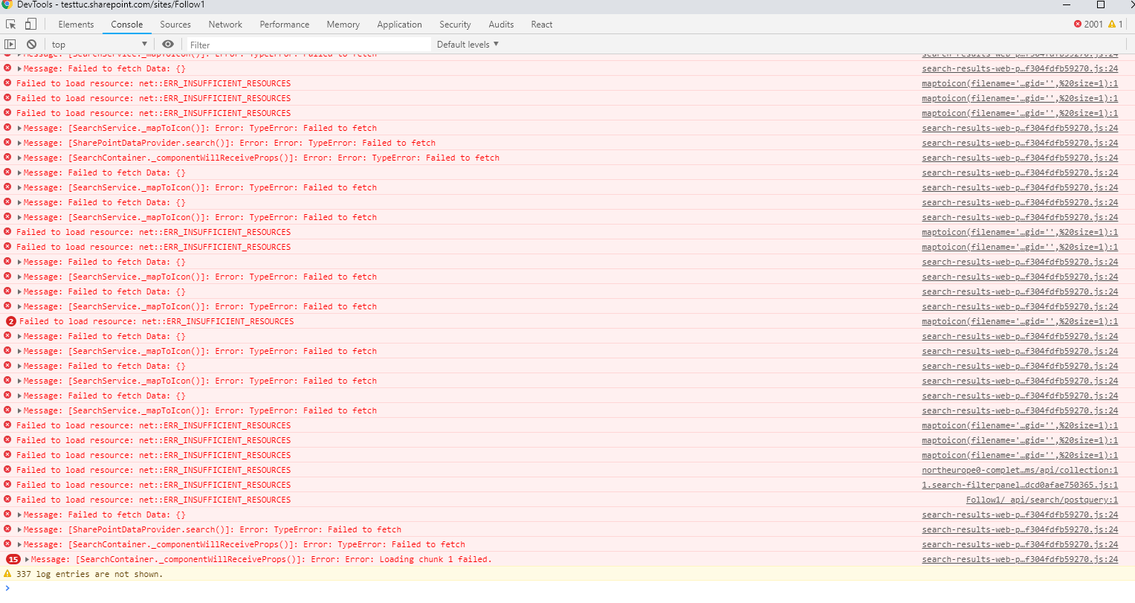
Task: Select the inspect element tool
Action: [10, 24]
